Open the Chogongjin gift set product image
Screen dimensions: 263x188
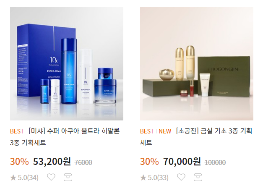pos(197,64)
